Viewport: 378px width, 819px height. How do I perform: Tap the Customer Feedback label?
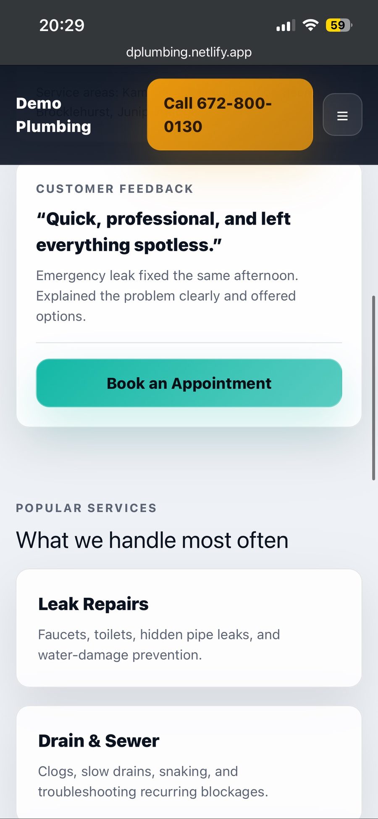(x=115, y=189)
